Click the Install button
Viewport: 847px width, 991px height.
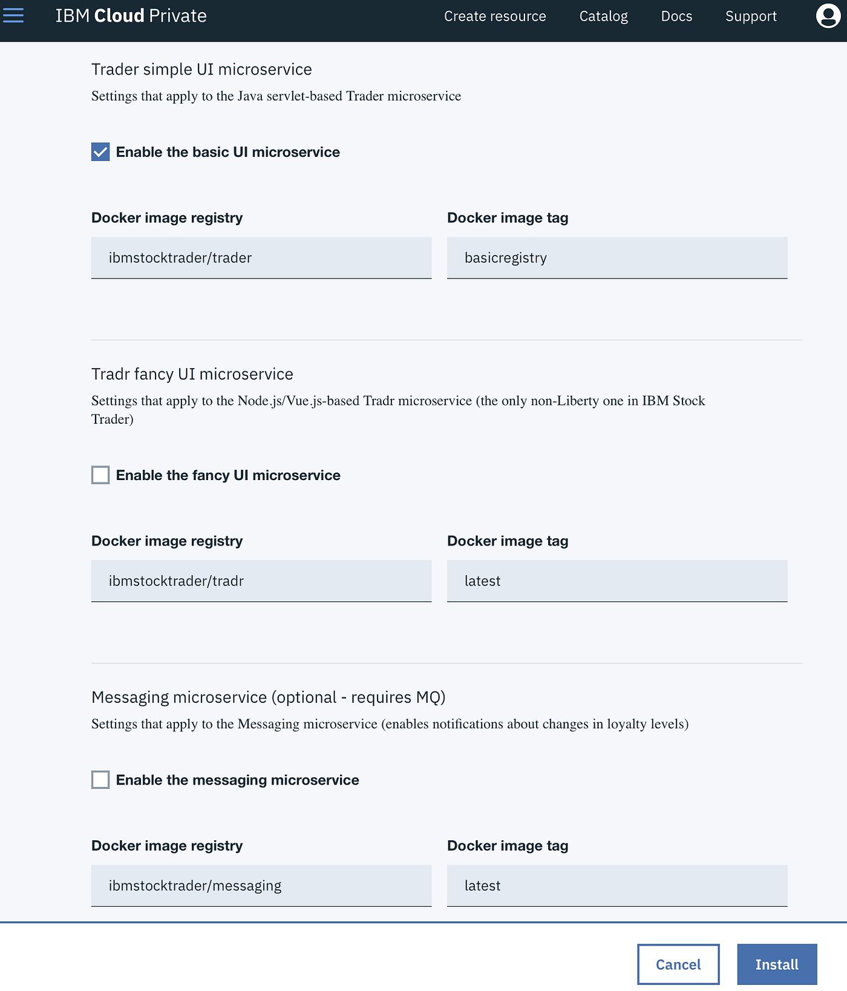point(776,964)
